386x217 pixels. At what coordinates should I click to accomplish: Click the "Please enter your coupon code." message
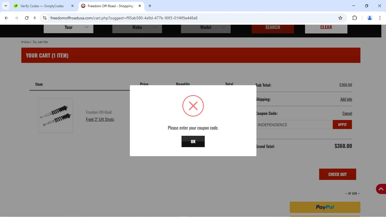(193, 128)
